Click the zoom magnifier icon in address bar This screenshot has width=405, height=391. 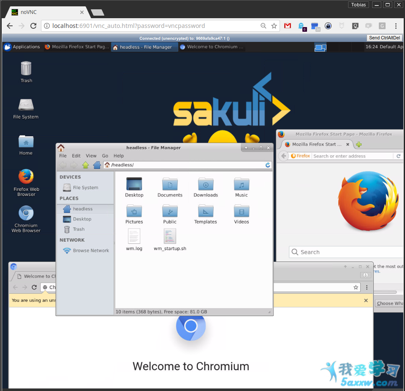(263, 26)
